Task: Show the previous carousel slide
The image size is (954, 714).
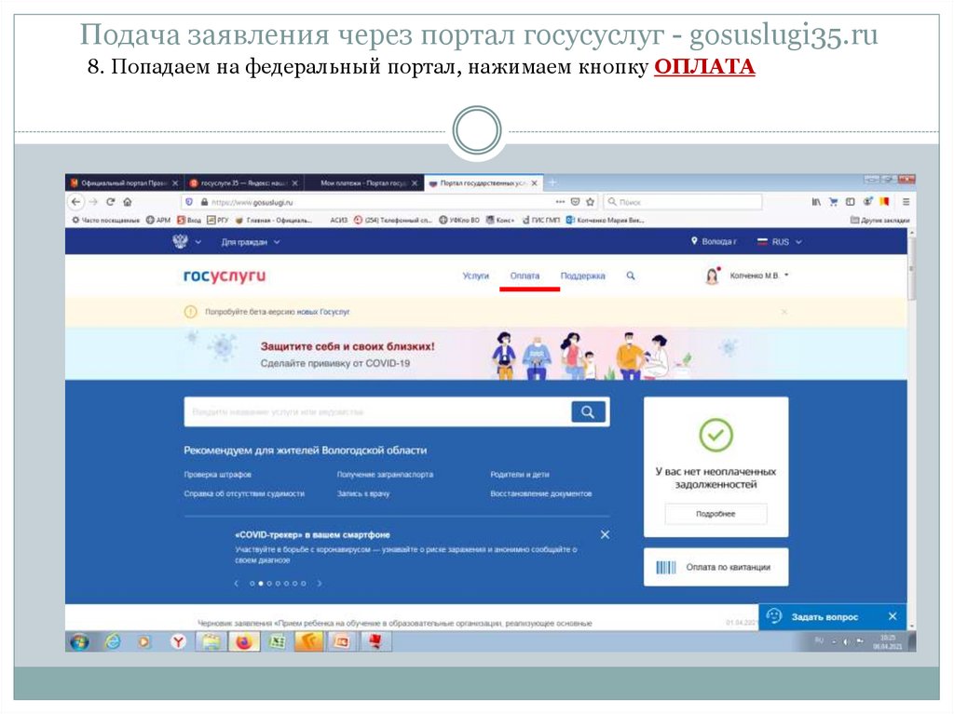Action: pyautogui.click(x=236, y=584)
